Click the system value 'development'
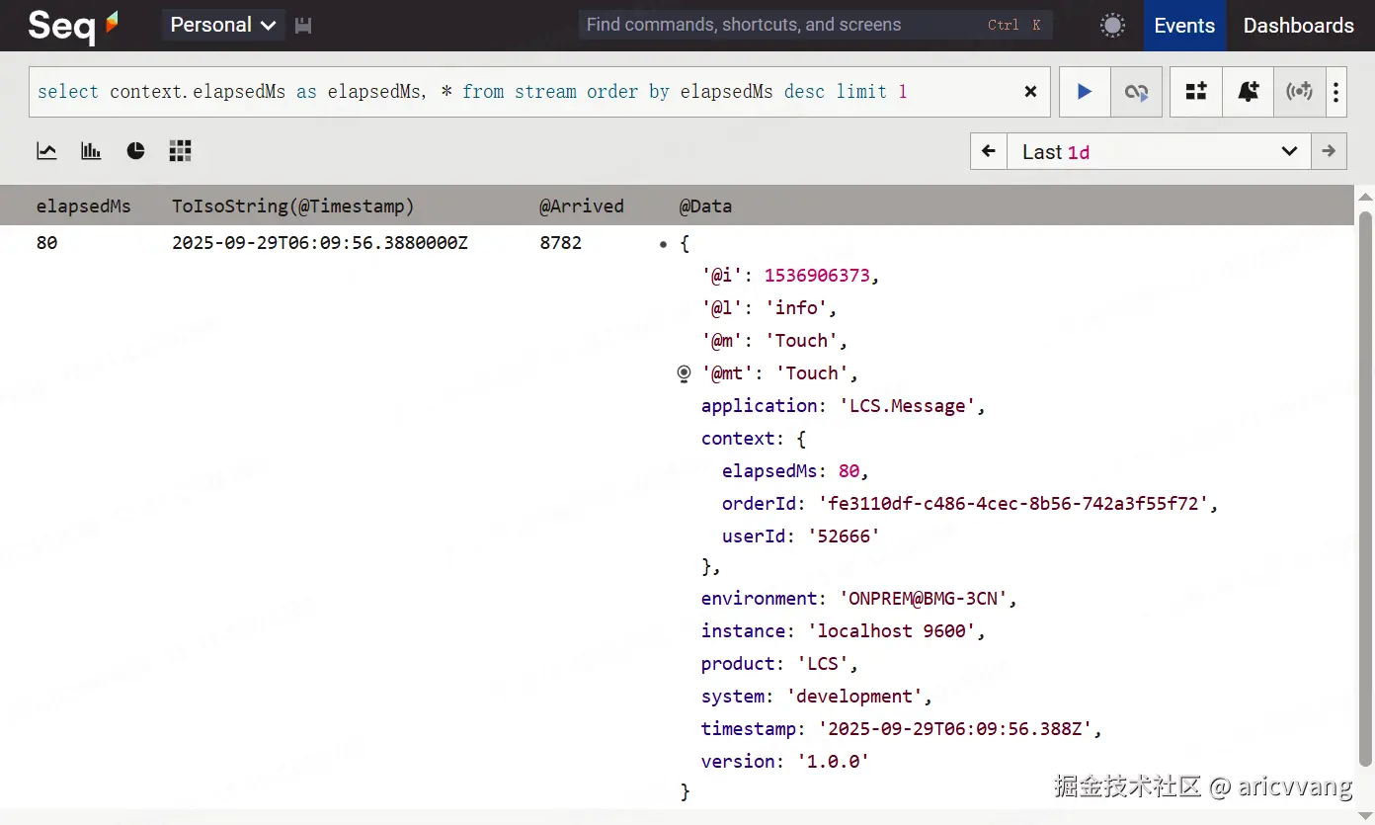This screenshot has height=825, width=1375. pyautogui.click(x=854, y=697)
